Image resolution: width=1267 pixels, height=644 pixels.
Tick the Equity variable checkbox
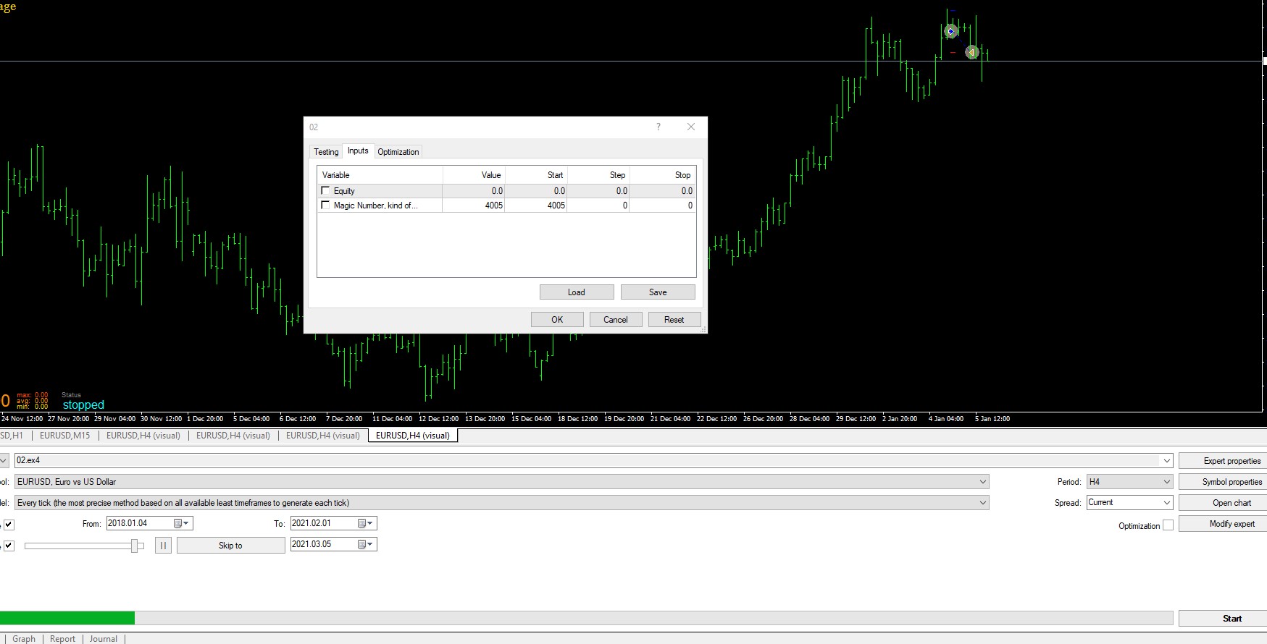point(325,191)
